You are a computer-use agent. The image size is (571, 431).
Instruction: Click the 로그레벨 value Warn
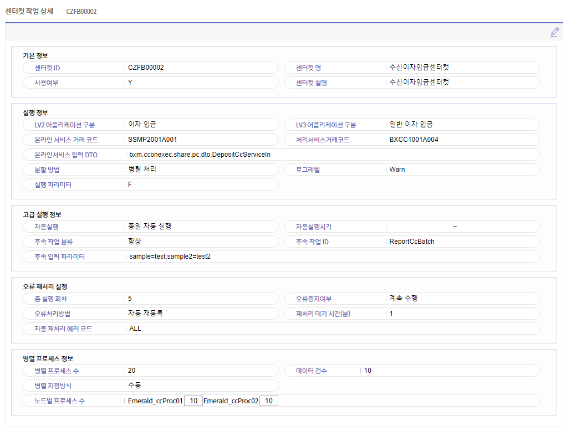pos(397,170)
